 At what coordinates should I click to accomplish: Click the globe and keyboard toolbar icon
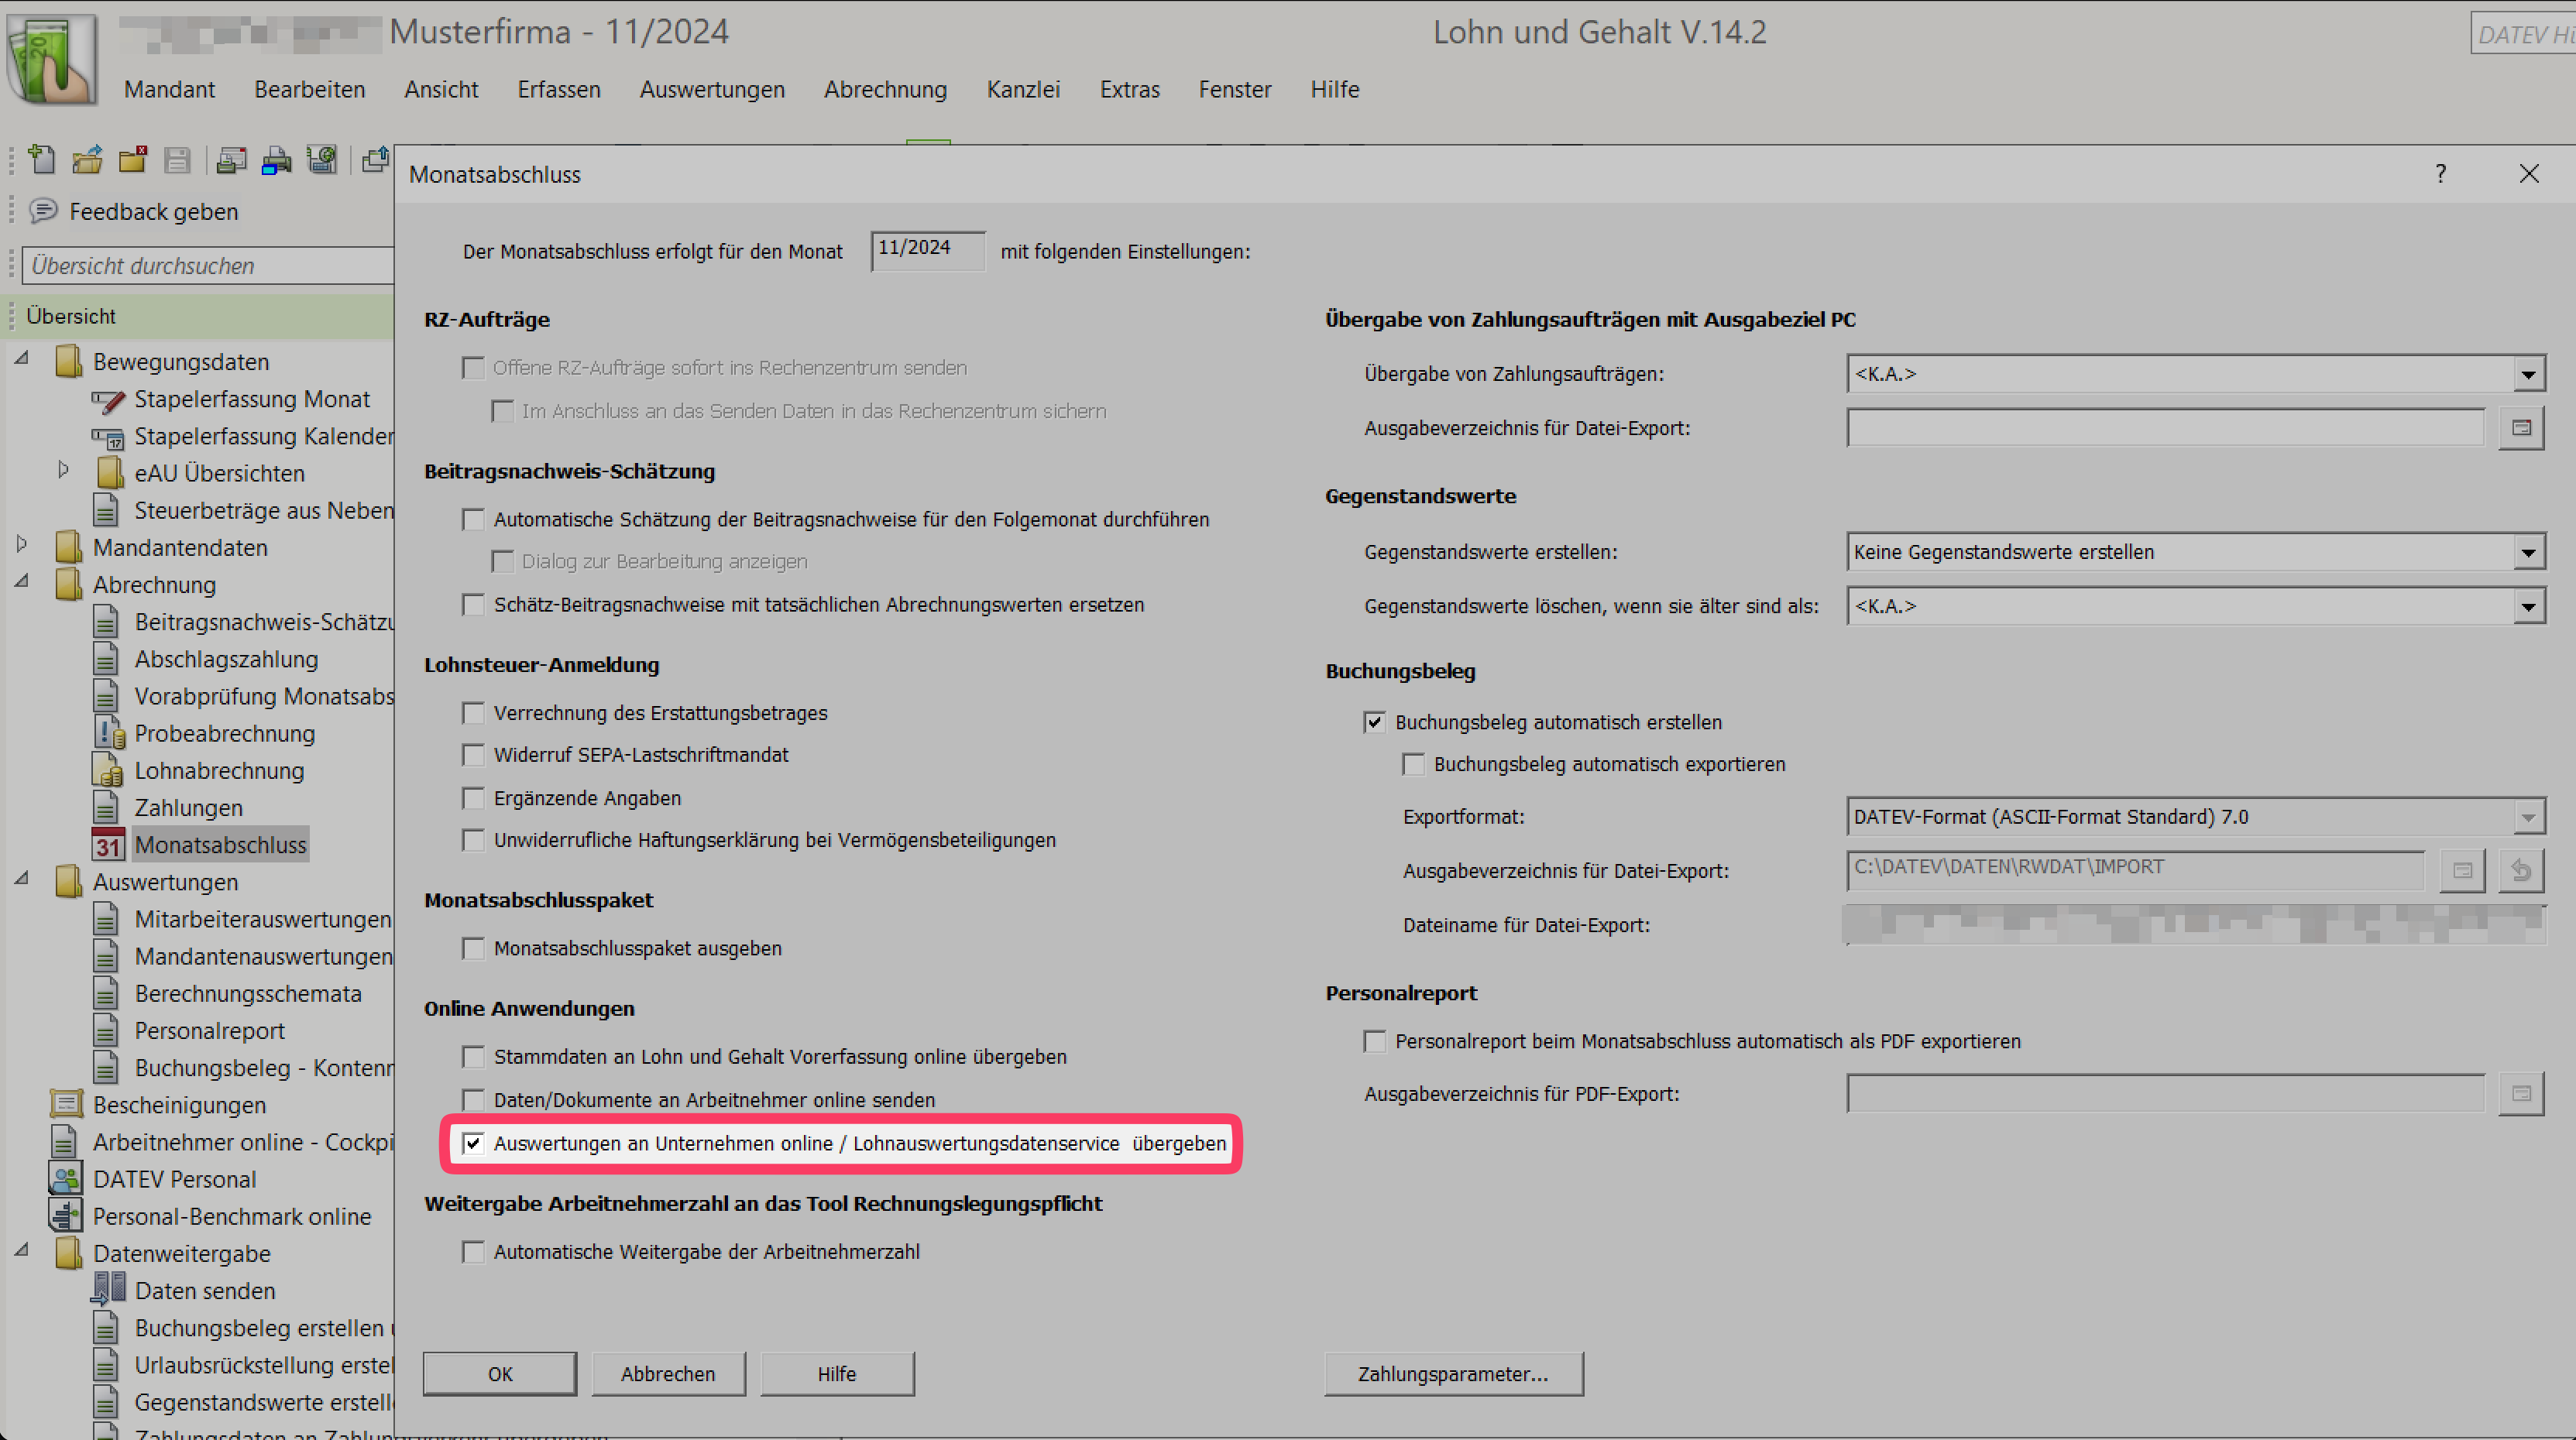coord(322,160)
